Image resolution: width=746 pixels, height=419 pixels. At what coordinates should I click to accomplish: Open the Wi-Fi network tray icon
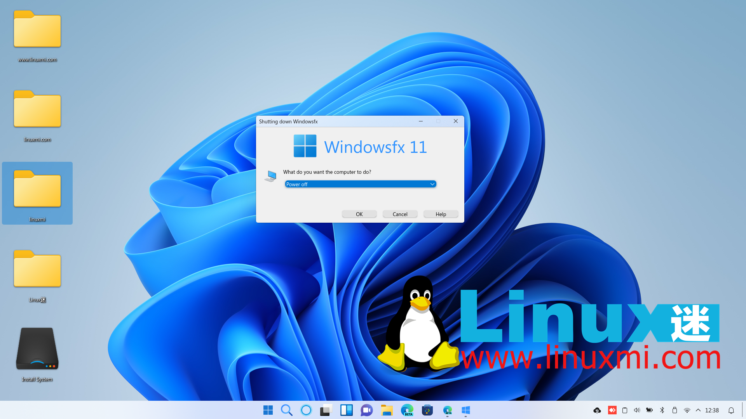click(x=687, y=410)
